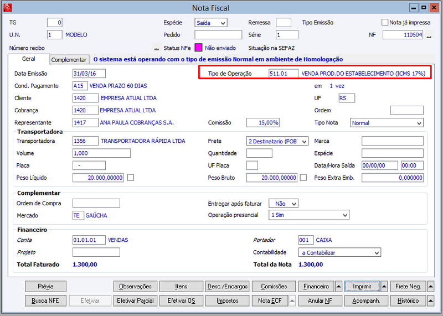Open the Espécie dropdown showing Saída
The height and width of the screenshot is (316, 443).
pos(211,23)
